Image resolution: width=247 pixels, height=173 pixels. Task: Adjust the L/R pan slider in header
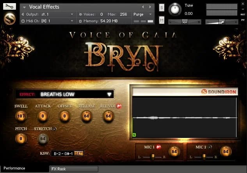[x=185, y=22]
